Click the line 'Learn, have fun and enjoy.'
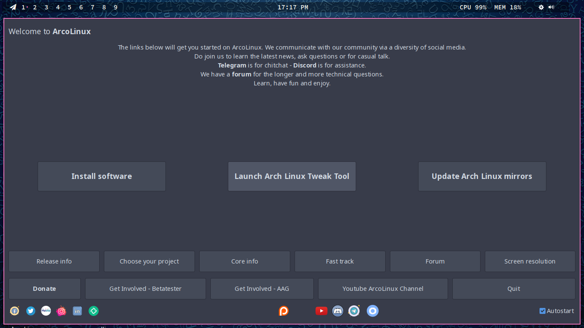Viewport: 584px width, 328px height. point(292,83)
